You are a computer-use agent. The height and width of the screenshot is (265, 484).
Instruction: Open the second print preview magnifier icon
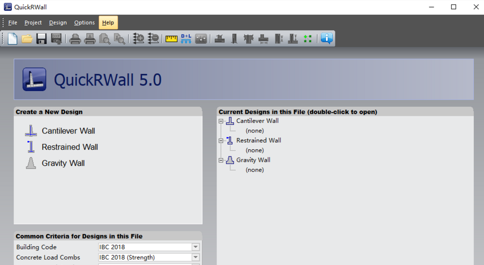pos(119,39)
